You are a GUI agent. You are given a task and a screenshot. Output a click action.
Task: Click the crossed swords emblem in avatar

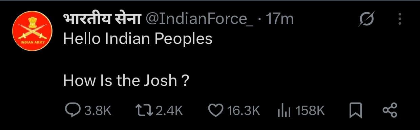coord(33,32)
